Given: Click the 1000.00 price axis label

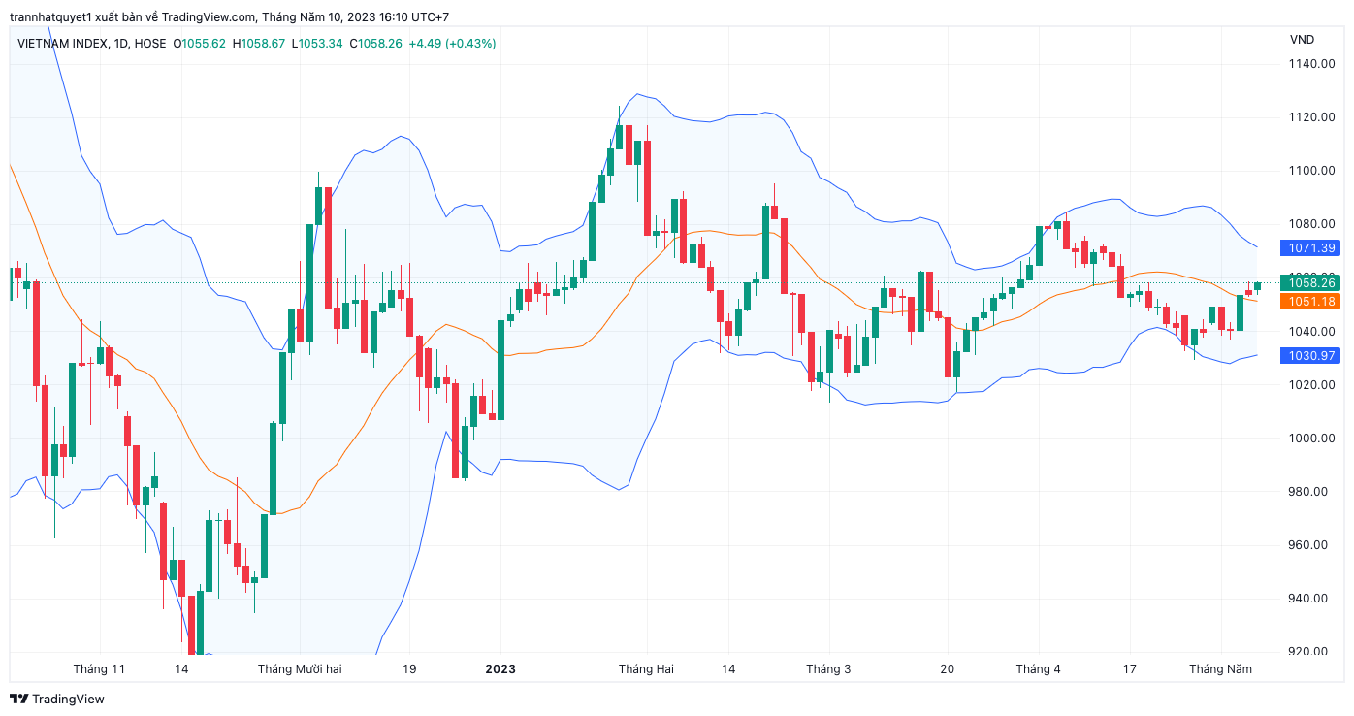Looking at the screenshot, I should tap(1312, 439).
